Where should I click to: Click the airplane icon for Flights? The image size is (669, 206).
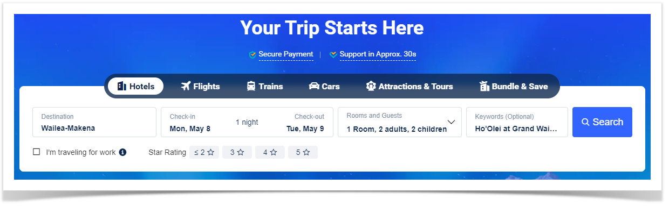(x=186, y=86)
